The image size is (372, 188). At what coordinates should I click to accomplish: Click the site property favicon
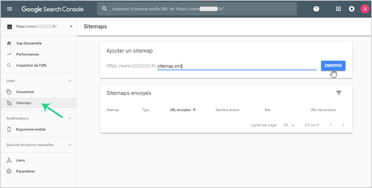tap(10, 26)
